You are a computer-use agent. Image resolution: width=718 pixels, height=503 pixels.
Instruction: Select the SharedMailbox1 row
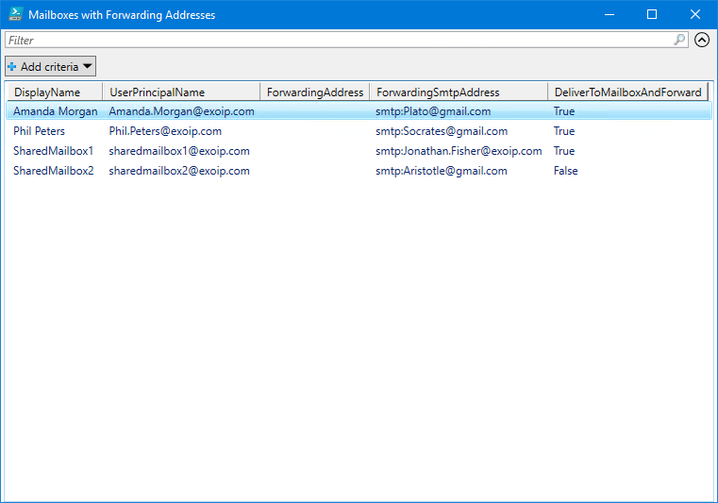53,151
